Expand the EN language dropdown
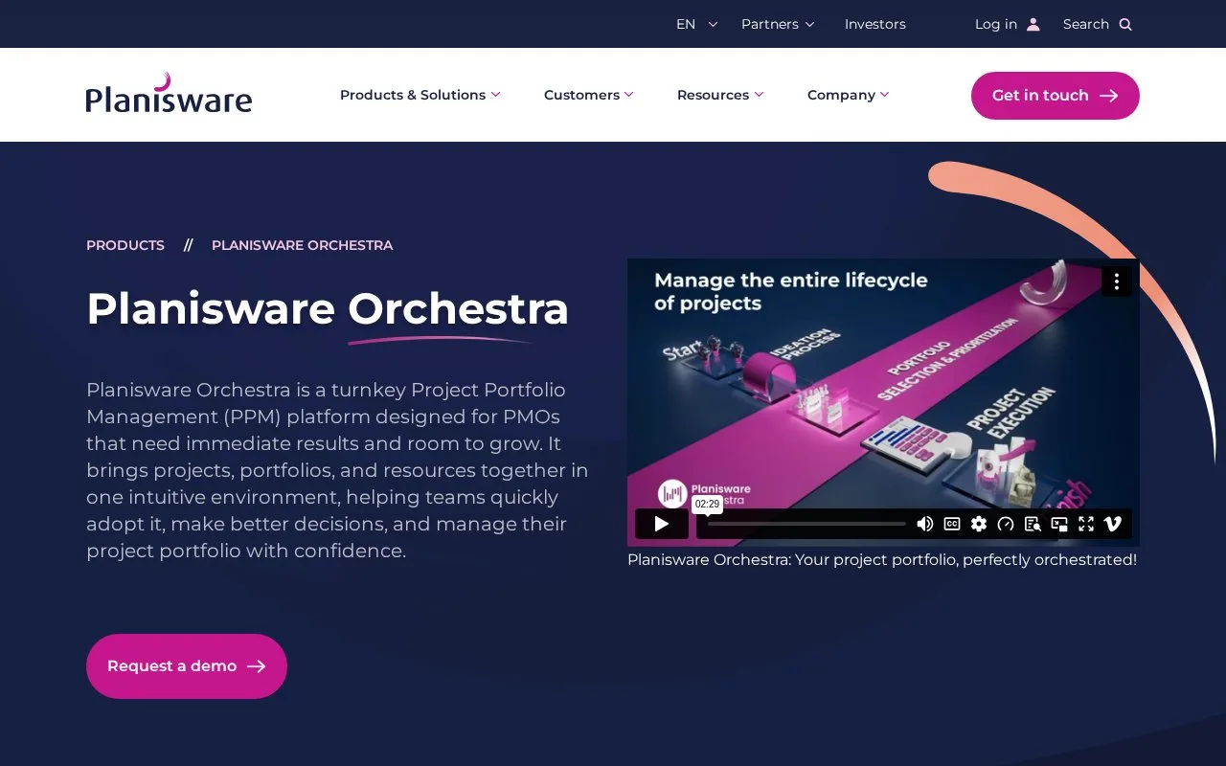 [x=696, y=24]
